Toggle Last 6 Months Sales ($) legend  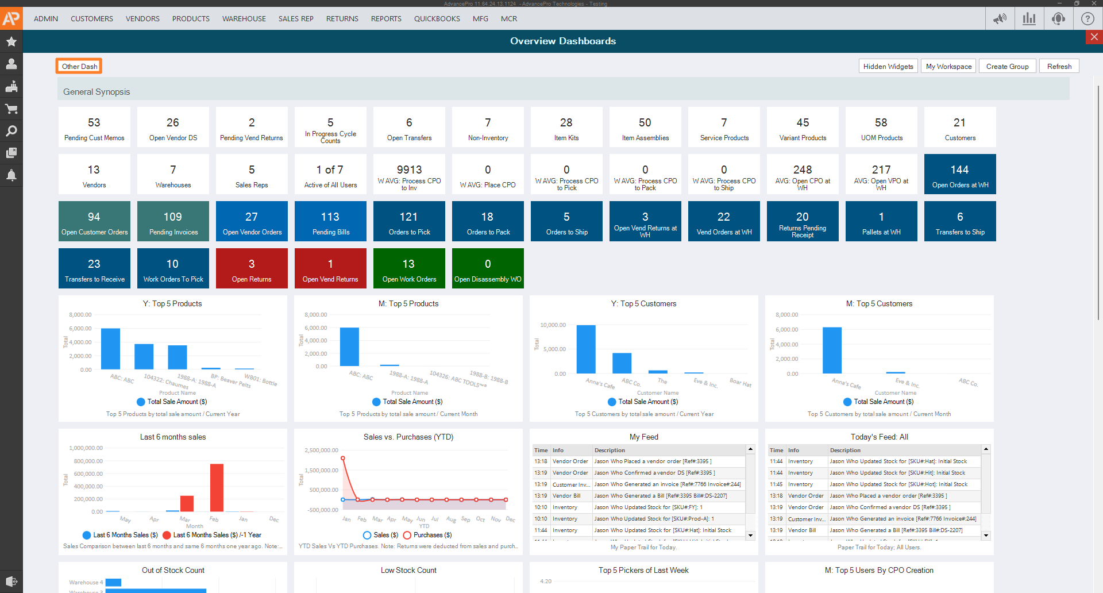[x=120, y=535]
